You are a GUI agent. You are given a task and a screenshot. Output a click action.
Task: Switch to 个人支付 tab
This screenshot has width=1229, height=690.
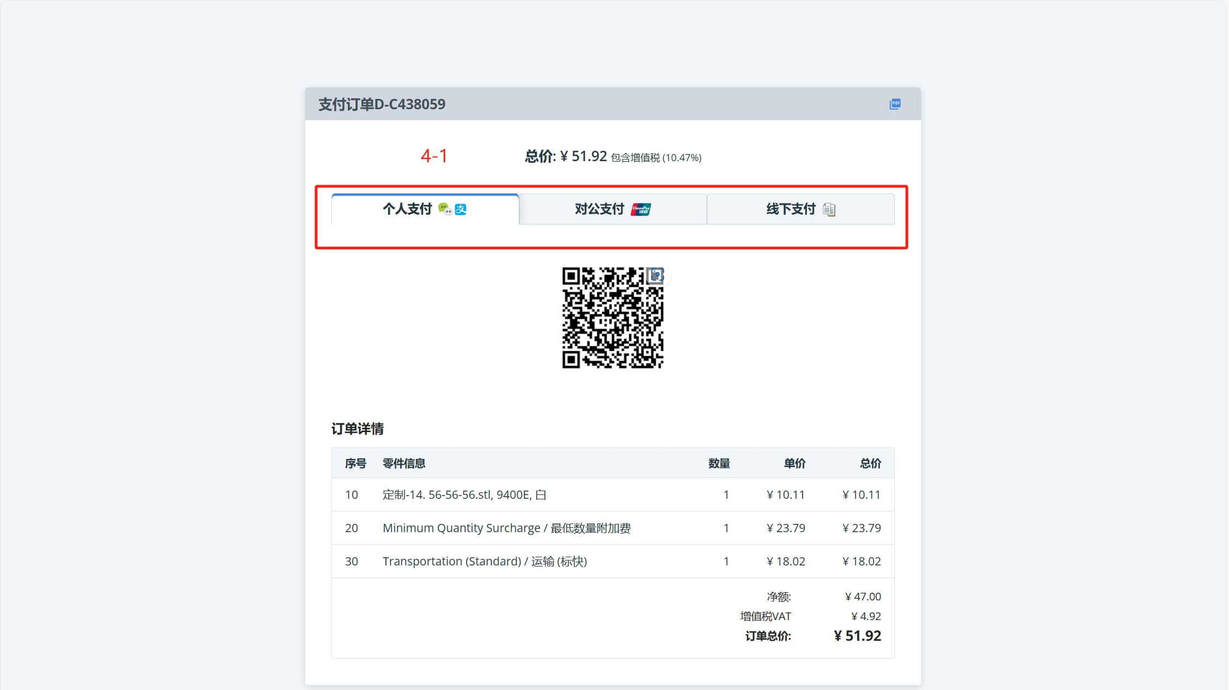425,209
